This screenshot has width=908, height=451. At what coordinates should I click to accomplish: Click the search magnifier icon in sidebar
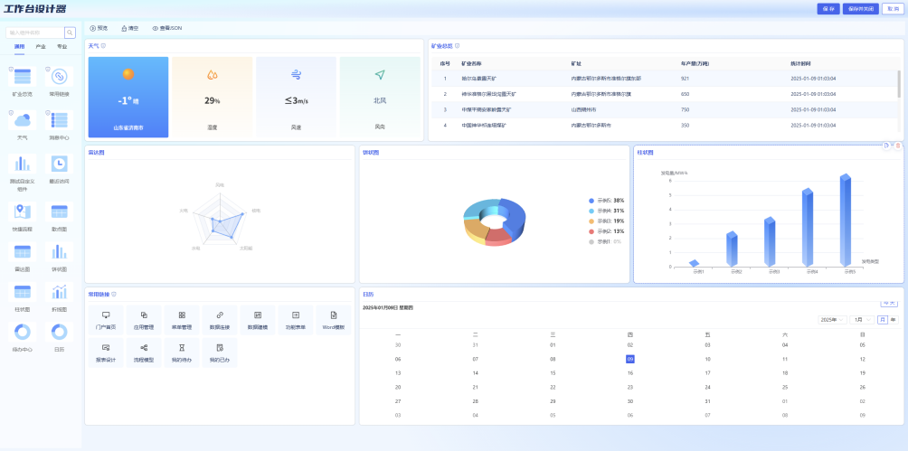[69, 33]
